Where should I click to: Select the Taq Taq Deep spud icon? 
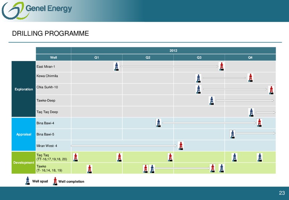(x=251, y=112)
